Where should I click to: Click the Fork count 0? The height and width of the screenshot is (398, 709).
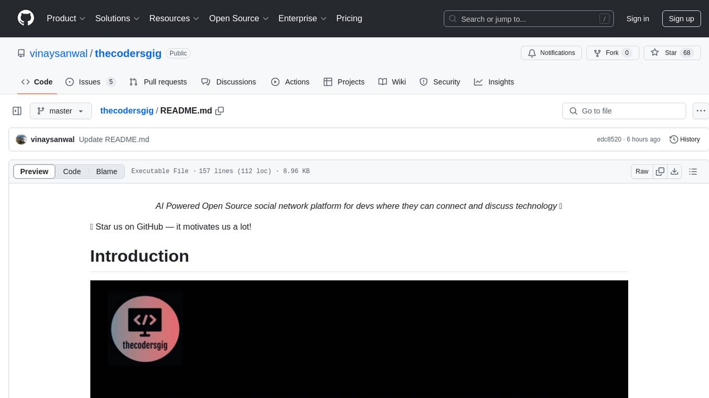coord(627,53)
